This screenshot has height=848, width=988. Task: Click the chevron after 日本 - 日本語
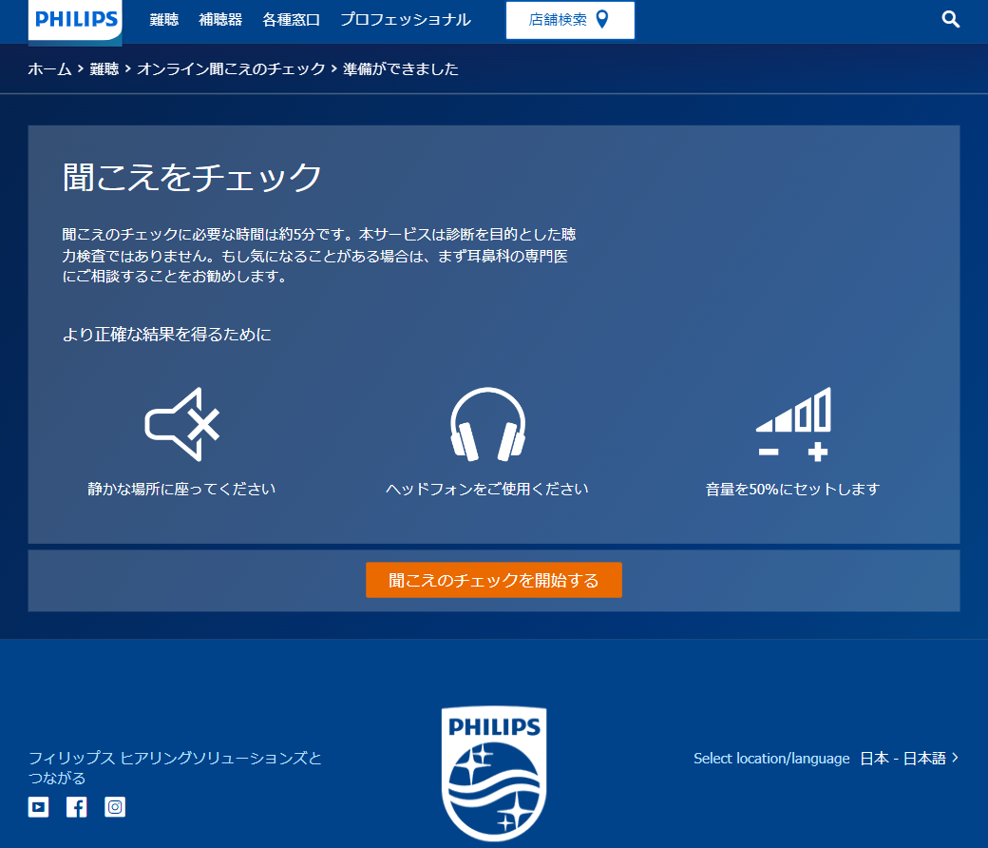956,757
